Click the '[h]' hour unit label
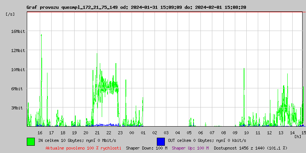 click(x=298, y=136)
